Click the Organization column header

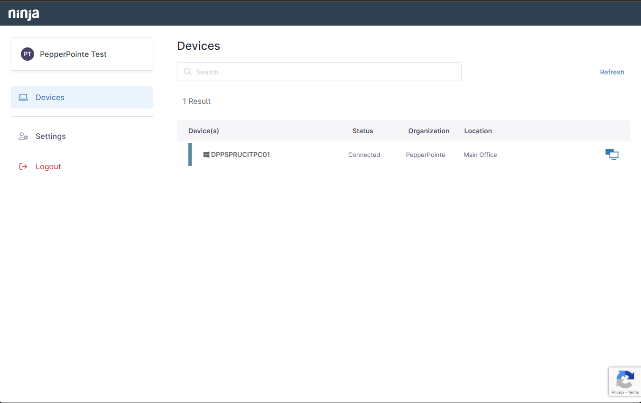pyautogui.click(x=428, y=131)
